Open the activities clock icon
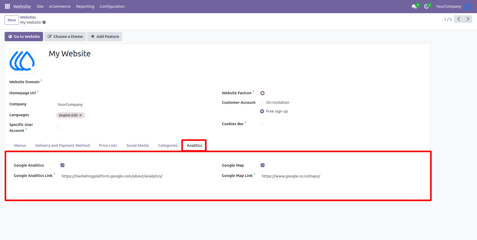Screen dimensions: 477x240 click(x=427, y=6)
